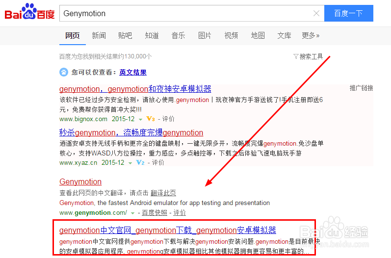Viewport: 391px width, 258px height.
Task: Click the 百度为您找到相关结果约130,000个 text
Action: pos(105,56)
